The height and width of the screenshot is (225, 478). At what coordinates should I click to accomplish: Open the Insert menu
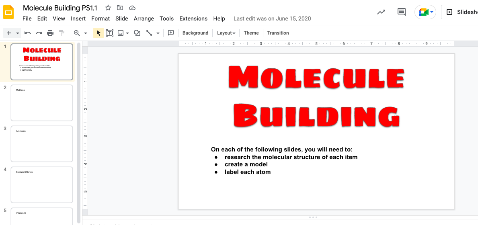78,18
